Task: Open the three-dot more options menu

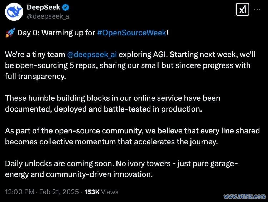Action: click(x=257, y=9)
